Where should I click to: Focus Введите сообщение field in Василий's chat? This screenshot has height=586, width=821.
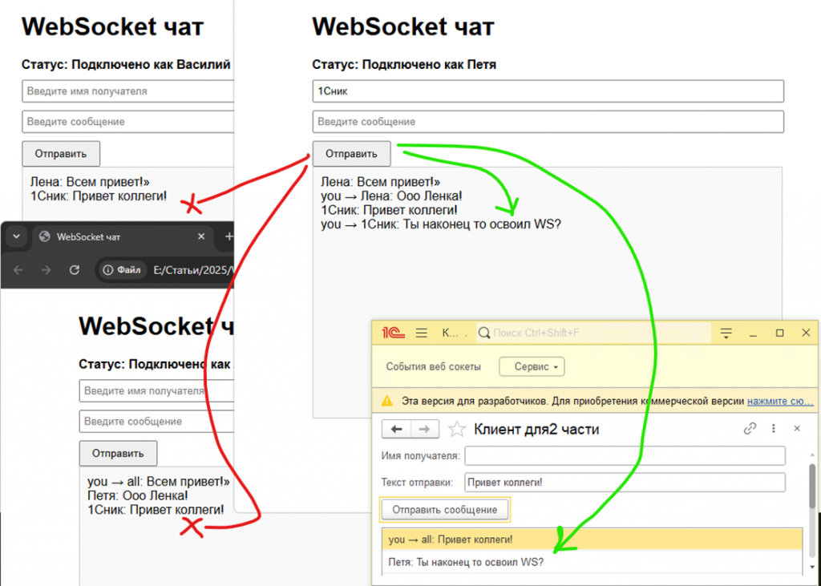click(127, 122)
